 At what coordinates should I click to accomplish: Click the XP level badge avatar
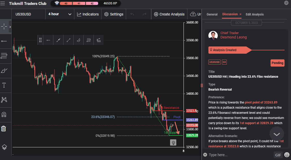(57, 3)
